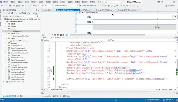Select Employee.cs in Solution Explorer

point(15,65)
